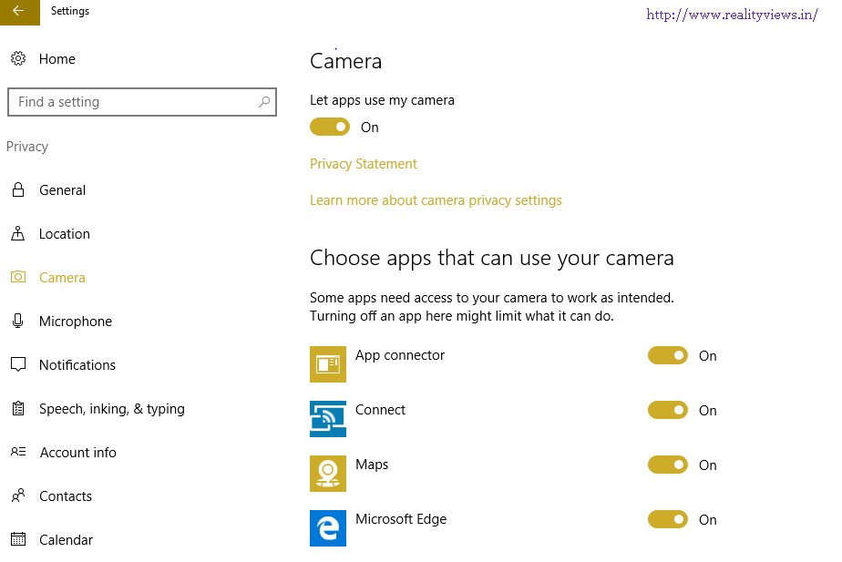Image resolution: width=842 pixels, height=562 pixels.
Task: Click the Maps app icon
Action: pos(328,474)
